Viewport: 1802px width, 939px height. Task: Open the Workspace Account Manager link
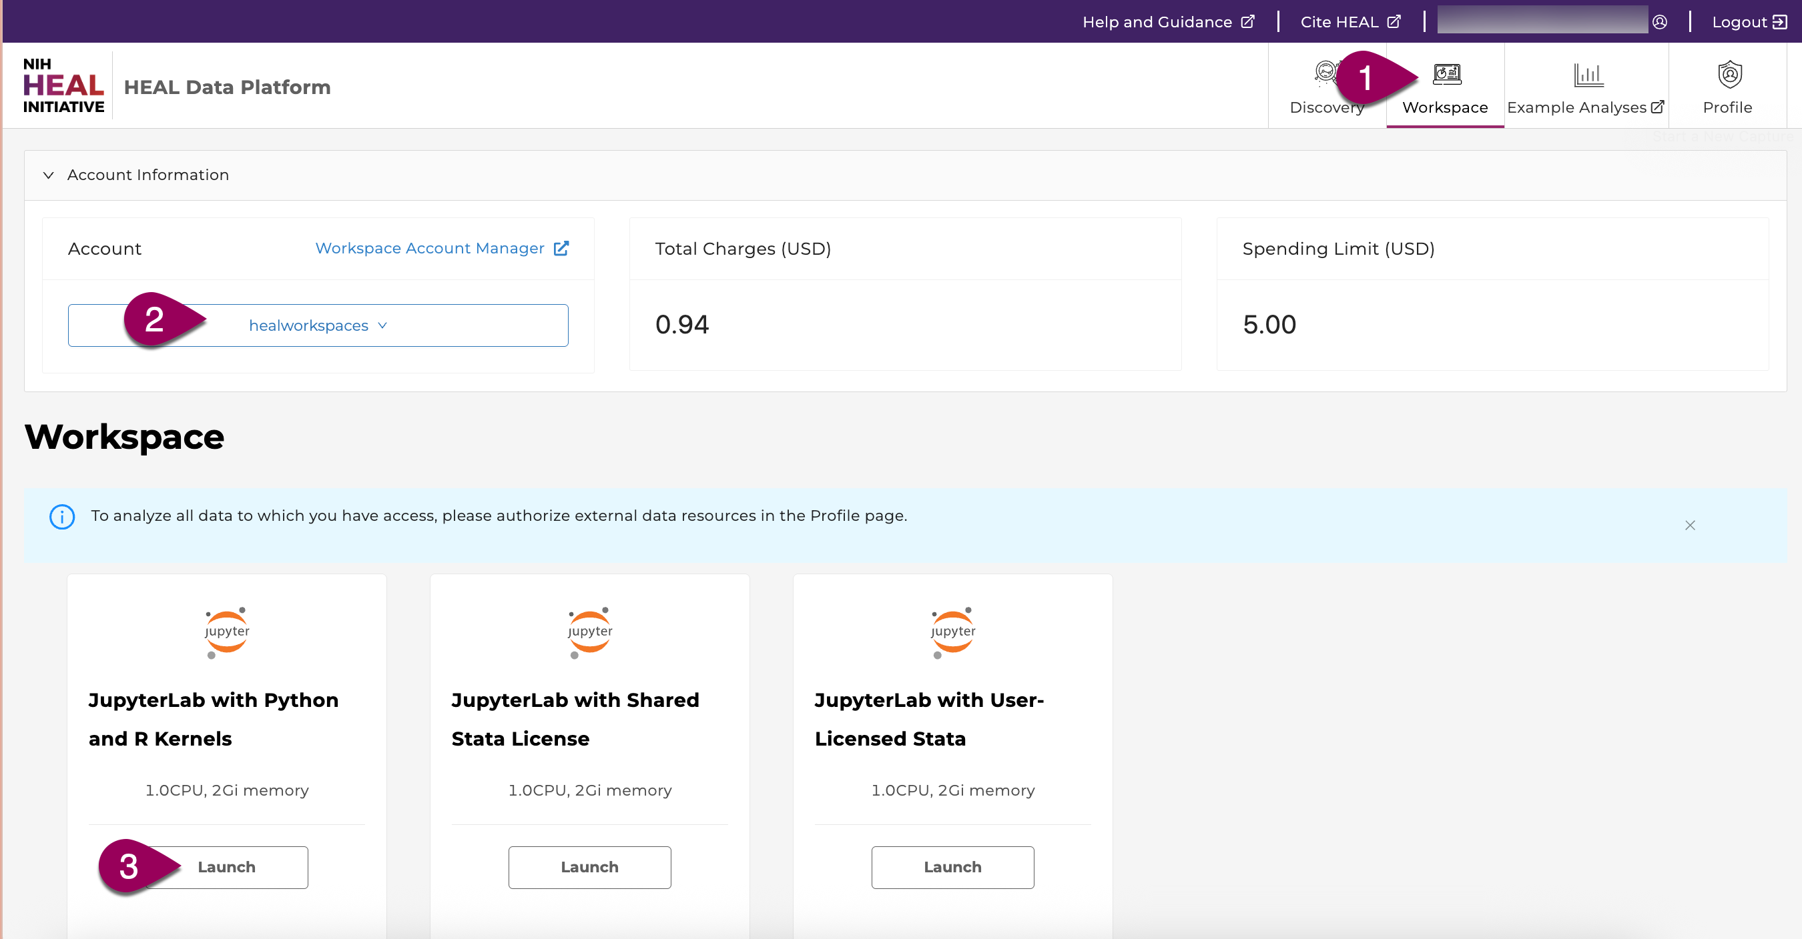(x=442, y=248)
